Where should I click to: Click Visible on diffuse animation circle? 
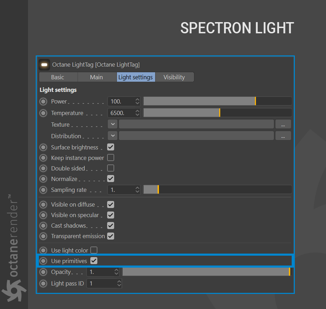pyautogui.click(x=43, y=205)
